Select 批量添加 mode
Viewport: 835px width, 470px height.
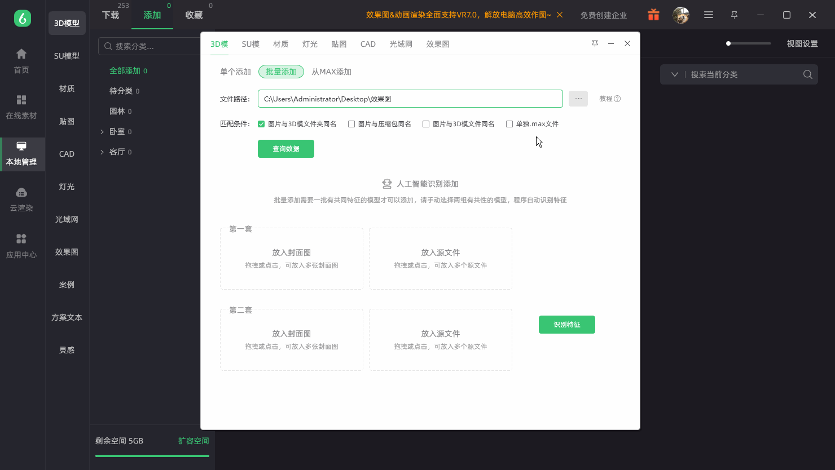[x=281, y=72]
